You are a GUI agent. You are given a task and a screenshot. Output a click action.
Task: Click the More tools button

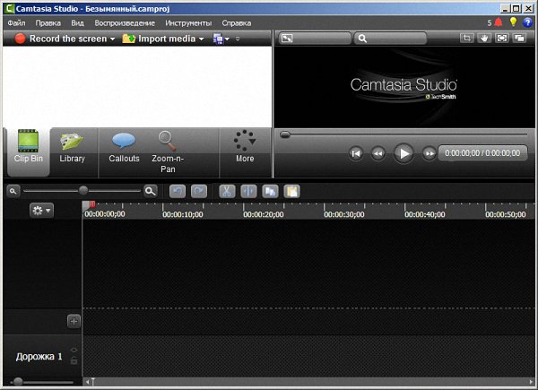[x=245, y=147]
